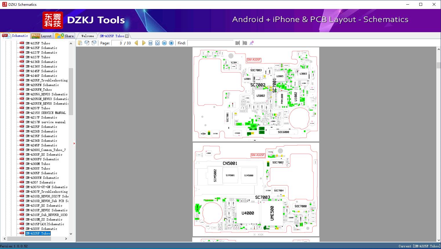
Task: Open SM-A127F Schematic in the tree
Action: (x=41, y=52)
